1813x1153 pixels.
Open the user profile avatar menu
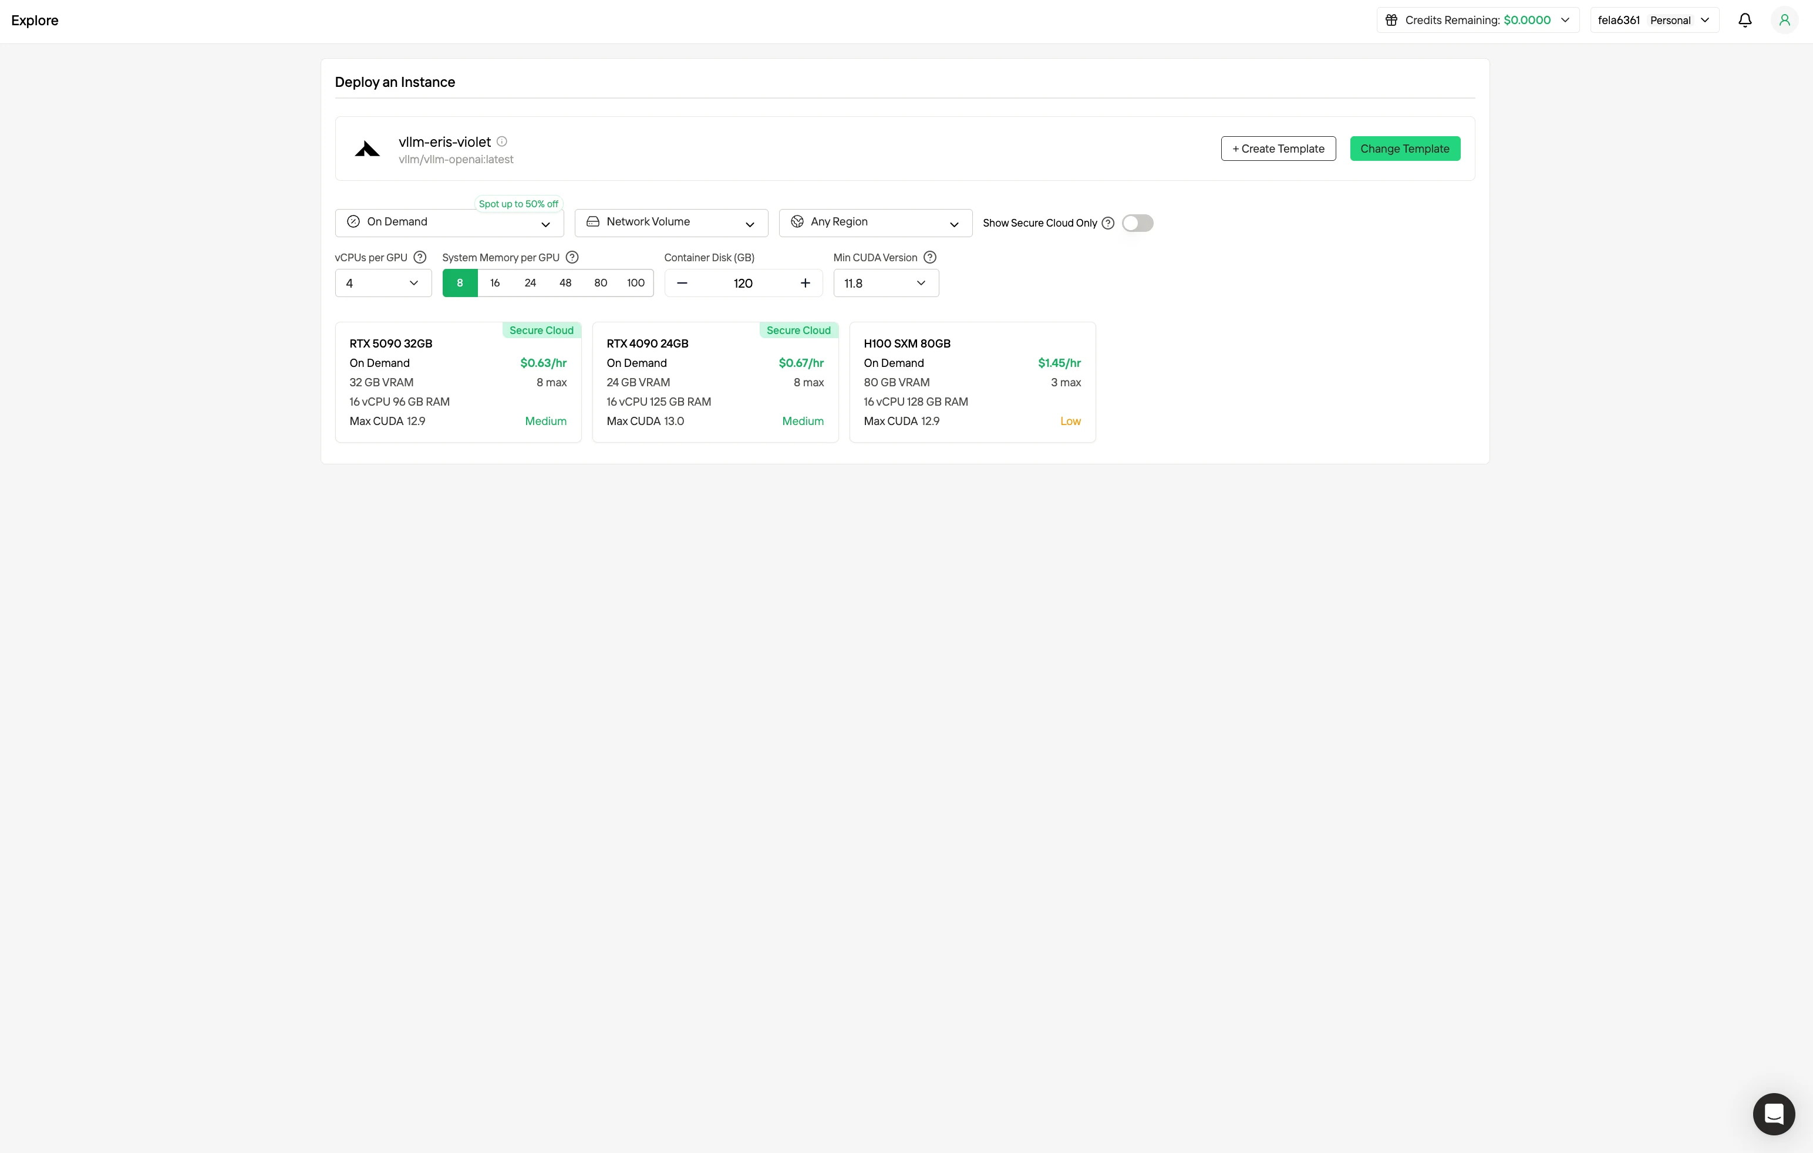tap(1784, 21)
